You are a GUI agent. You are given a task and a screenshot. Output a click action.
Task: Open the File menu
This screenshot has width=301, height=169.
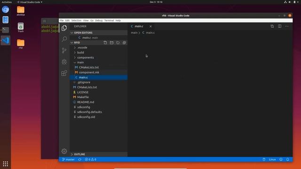[x=62, y=21]
